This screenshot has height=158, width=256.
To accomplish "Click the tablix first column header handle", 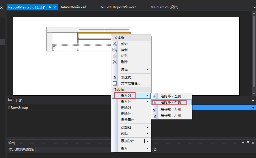I will 65,30.
